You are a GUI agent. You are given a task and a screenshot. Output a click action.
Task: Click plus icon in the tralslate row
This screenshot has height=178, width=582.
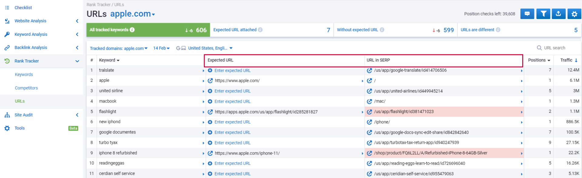210,70
